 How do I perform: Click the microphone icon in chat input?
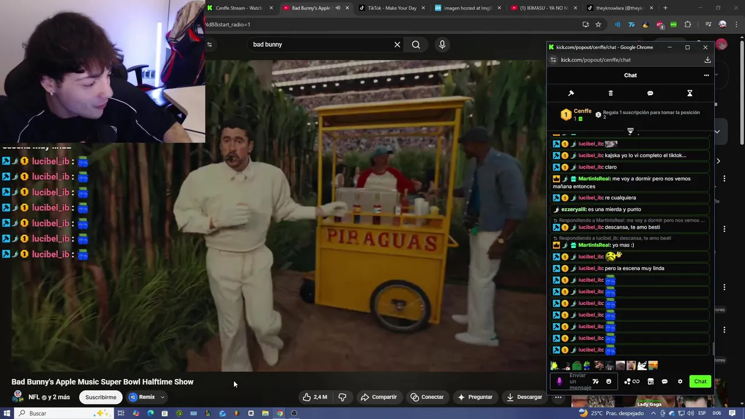[x=559, y=382]
